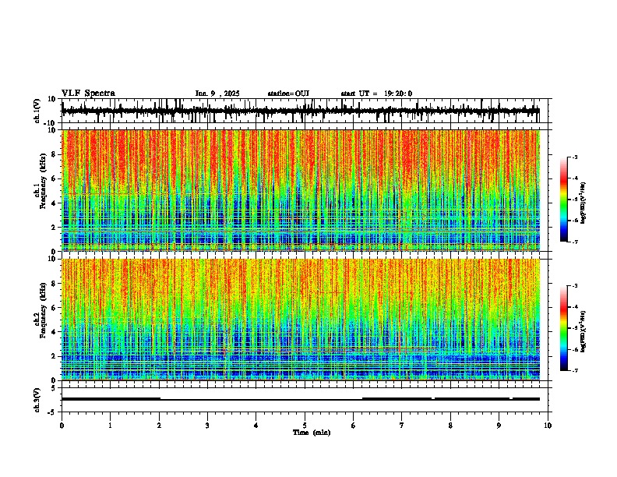Click time axis tick label '5'

305,426
